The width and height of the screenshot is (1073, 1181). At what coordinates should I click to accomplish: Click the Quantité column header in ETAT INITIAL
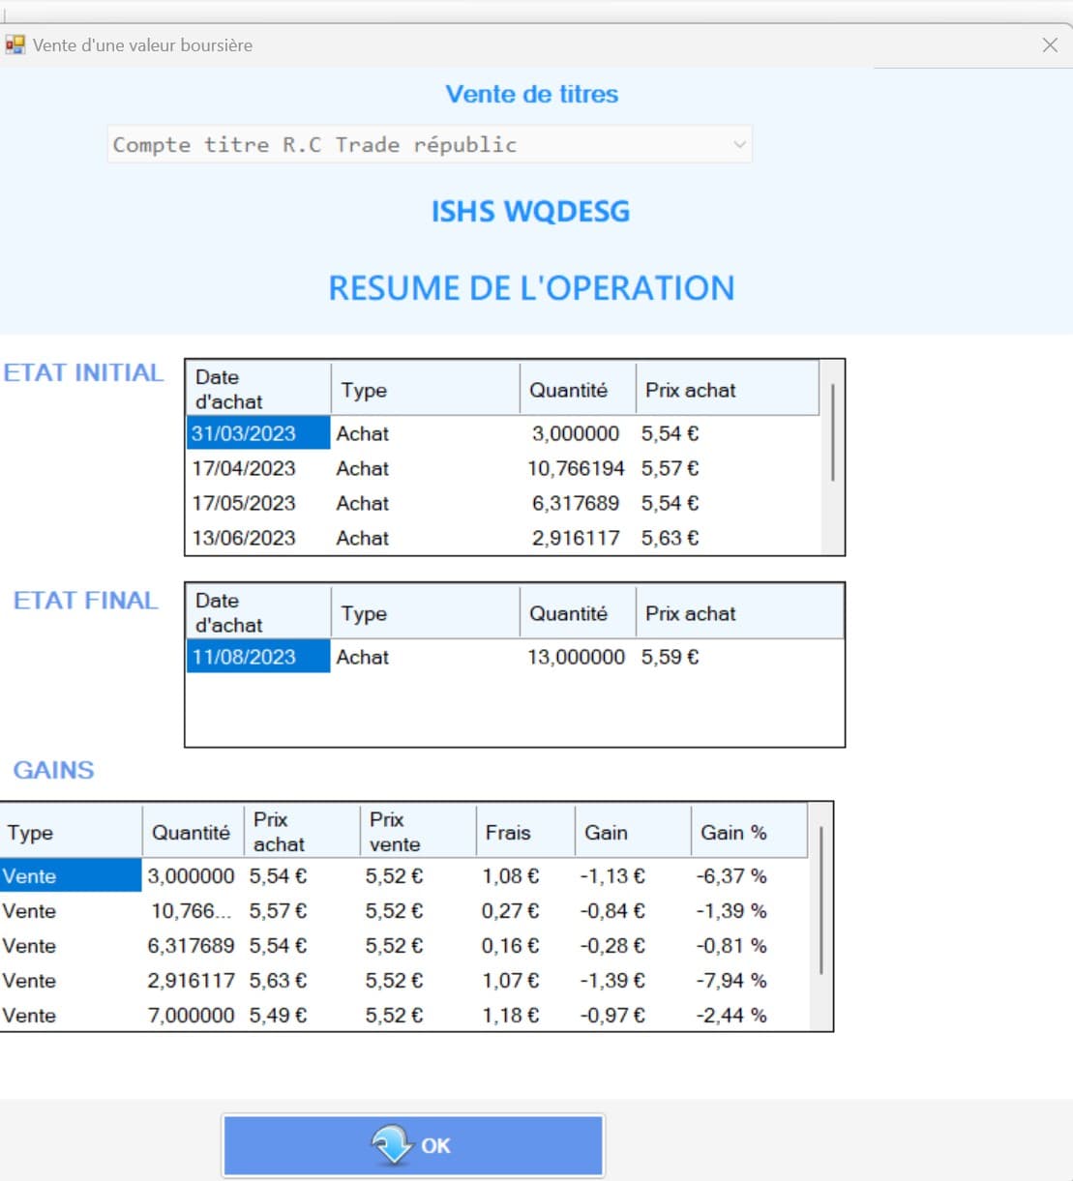tap(578, 390)
